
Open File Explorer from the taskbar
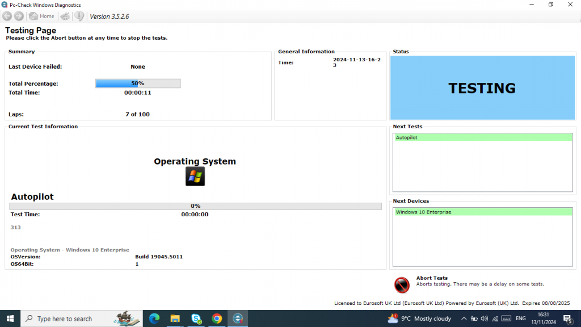coord(175,318)
